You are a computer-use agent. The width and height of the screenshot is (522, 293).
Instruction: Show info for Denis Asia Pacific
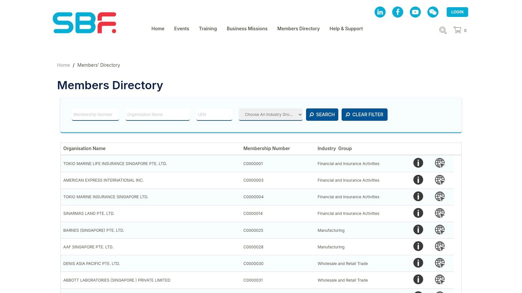(x=418, y=263)
